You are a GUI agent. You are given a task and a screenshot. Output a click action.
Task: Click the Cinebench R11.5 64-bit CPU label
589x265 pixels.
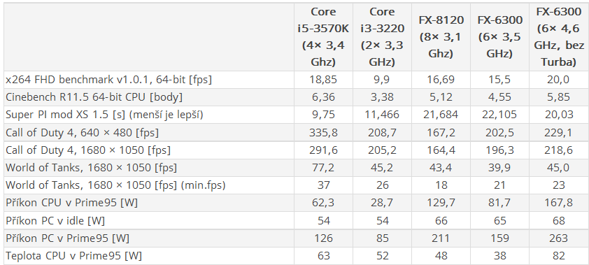pos(94,97)
